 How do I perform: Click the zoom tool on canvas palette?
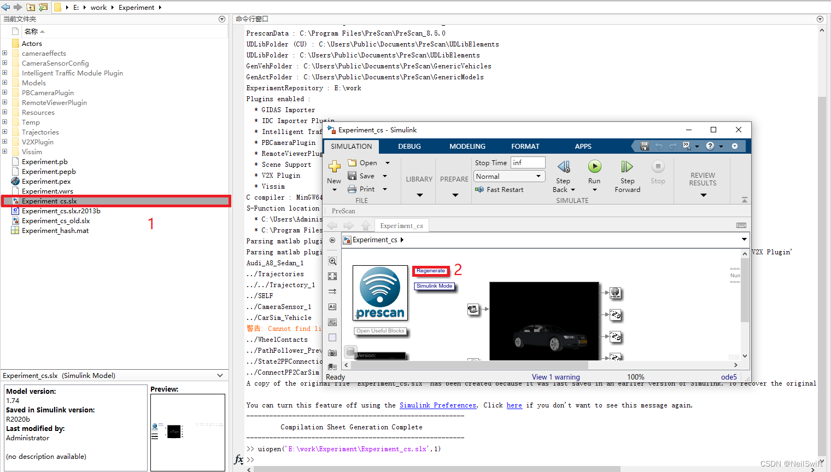click(x=332, y=261)
